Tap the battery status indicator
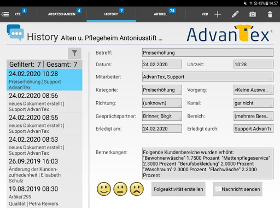This screenshot has width=280, height=210. pyautogui.click(x=267, y=3)
